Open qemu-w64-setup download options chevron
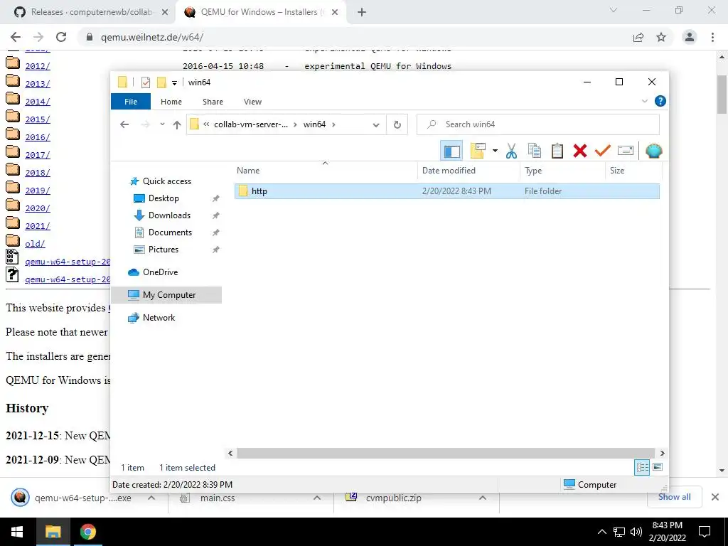Viewport: 728px width, 546px height. [x=151, y=498]
